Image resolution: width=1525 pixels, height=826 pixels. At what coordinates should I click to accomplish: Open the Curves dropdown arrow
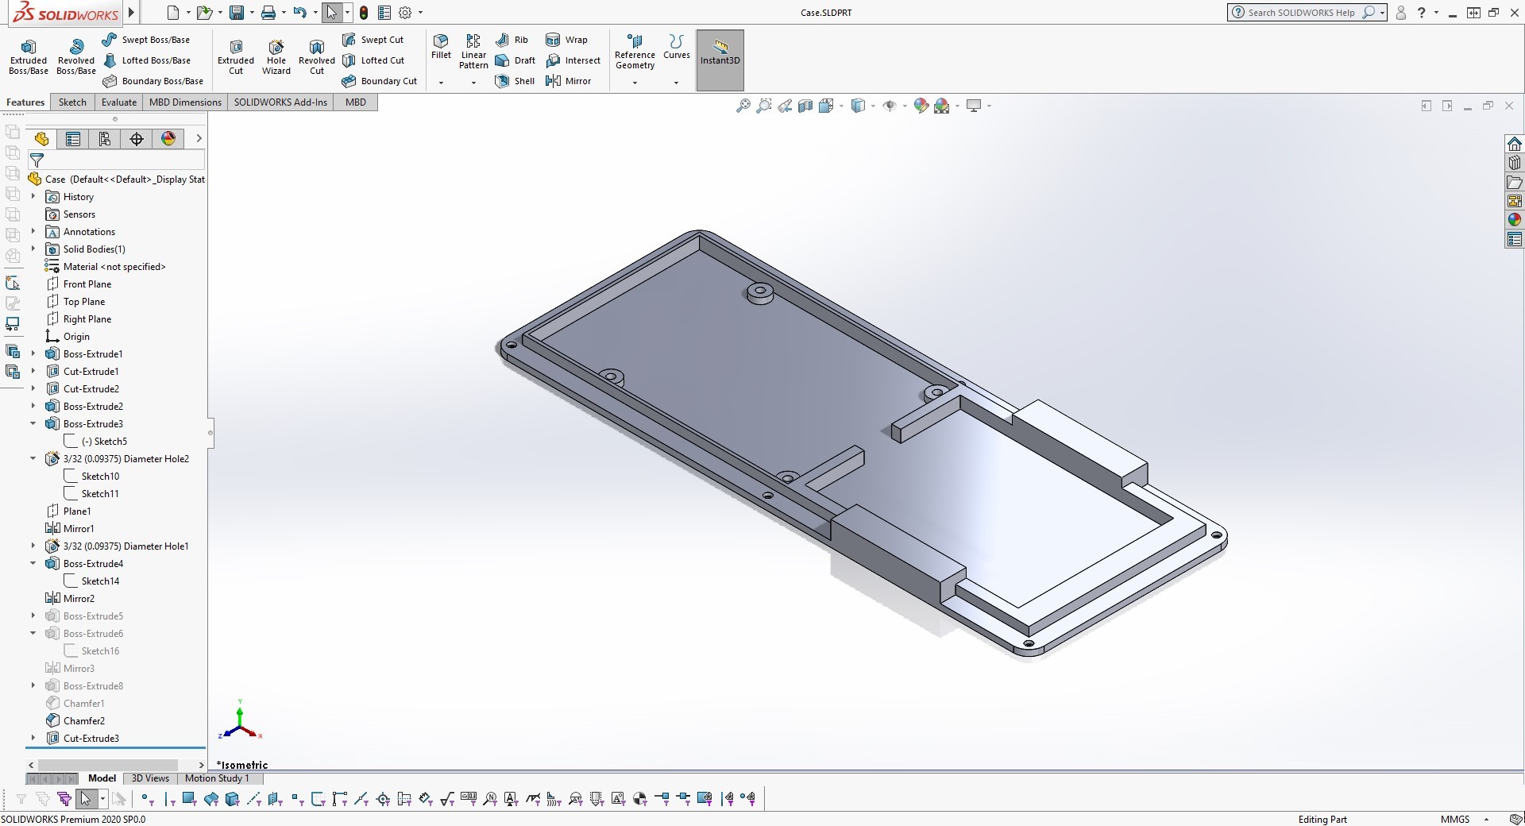(677, 83)
